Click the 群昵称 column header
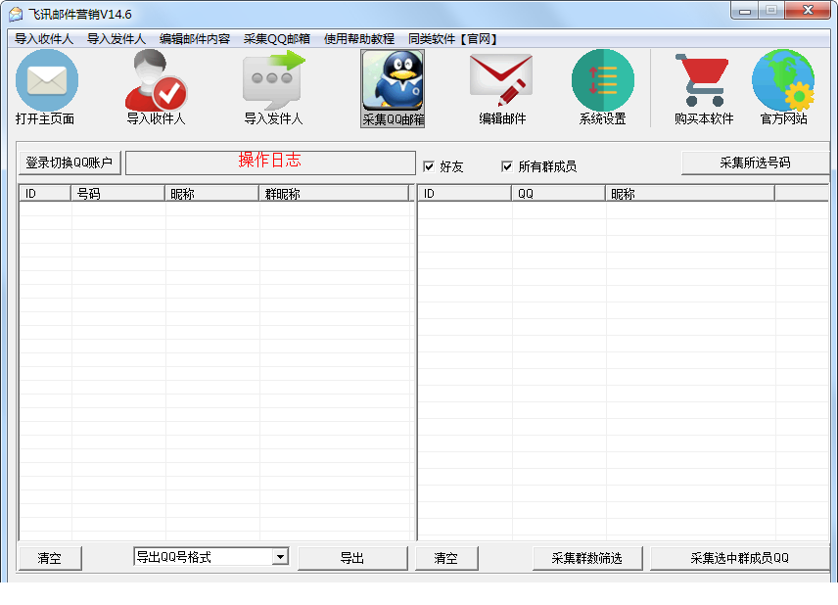Image resolution: width=838 pixels, height=605 pixels. coord(334,194)
